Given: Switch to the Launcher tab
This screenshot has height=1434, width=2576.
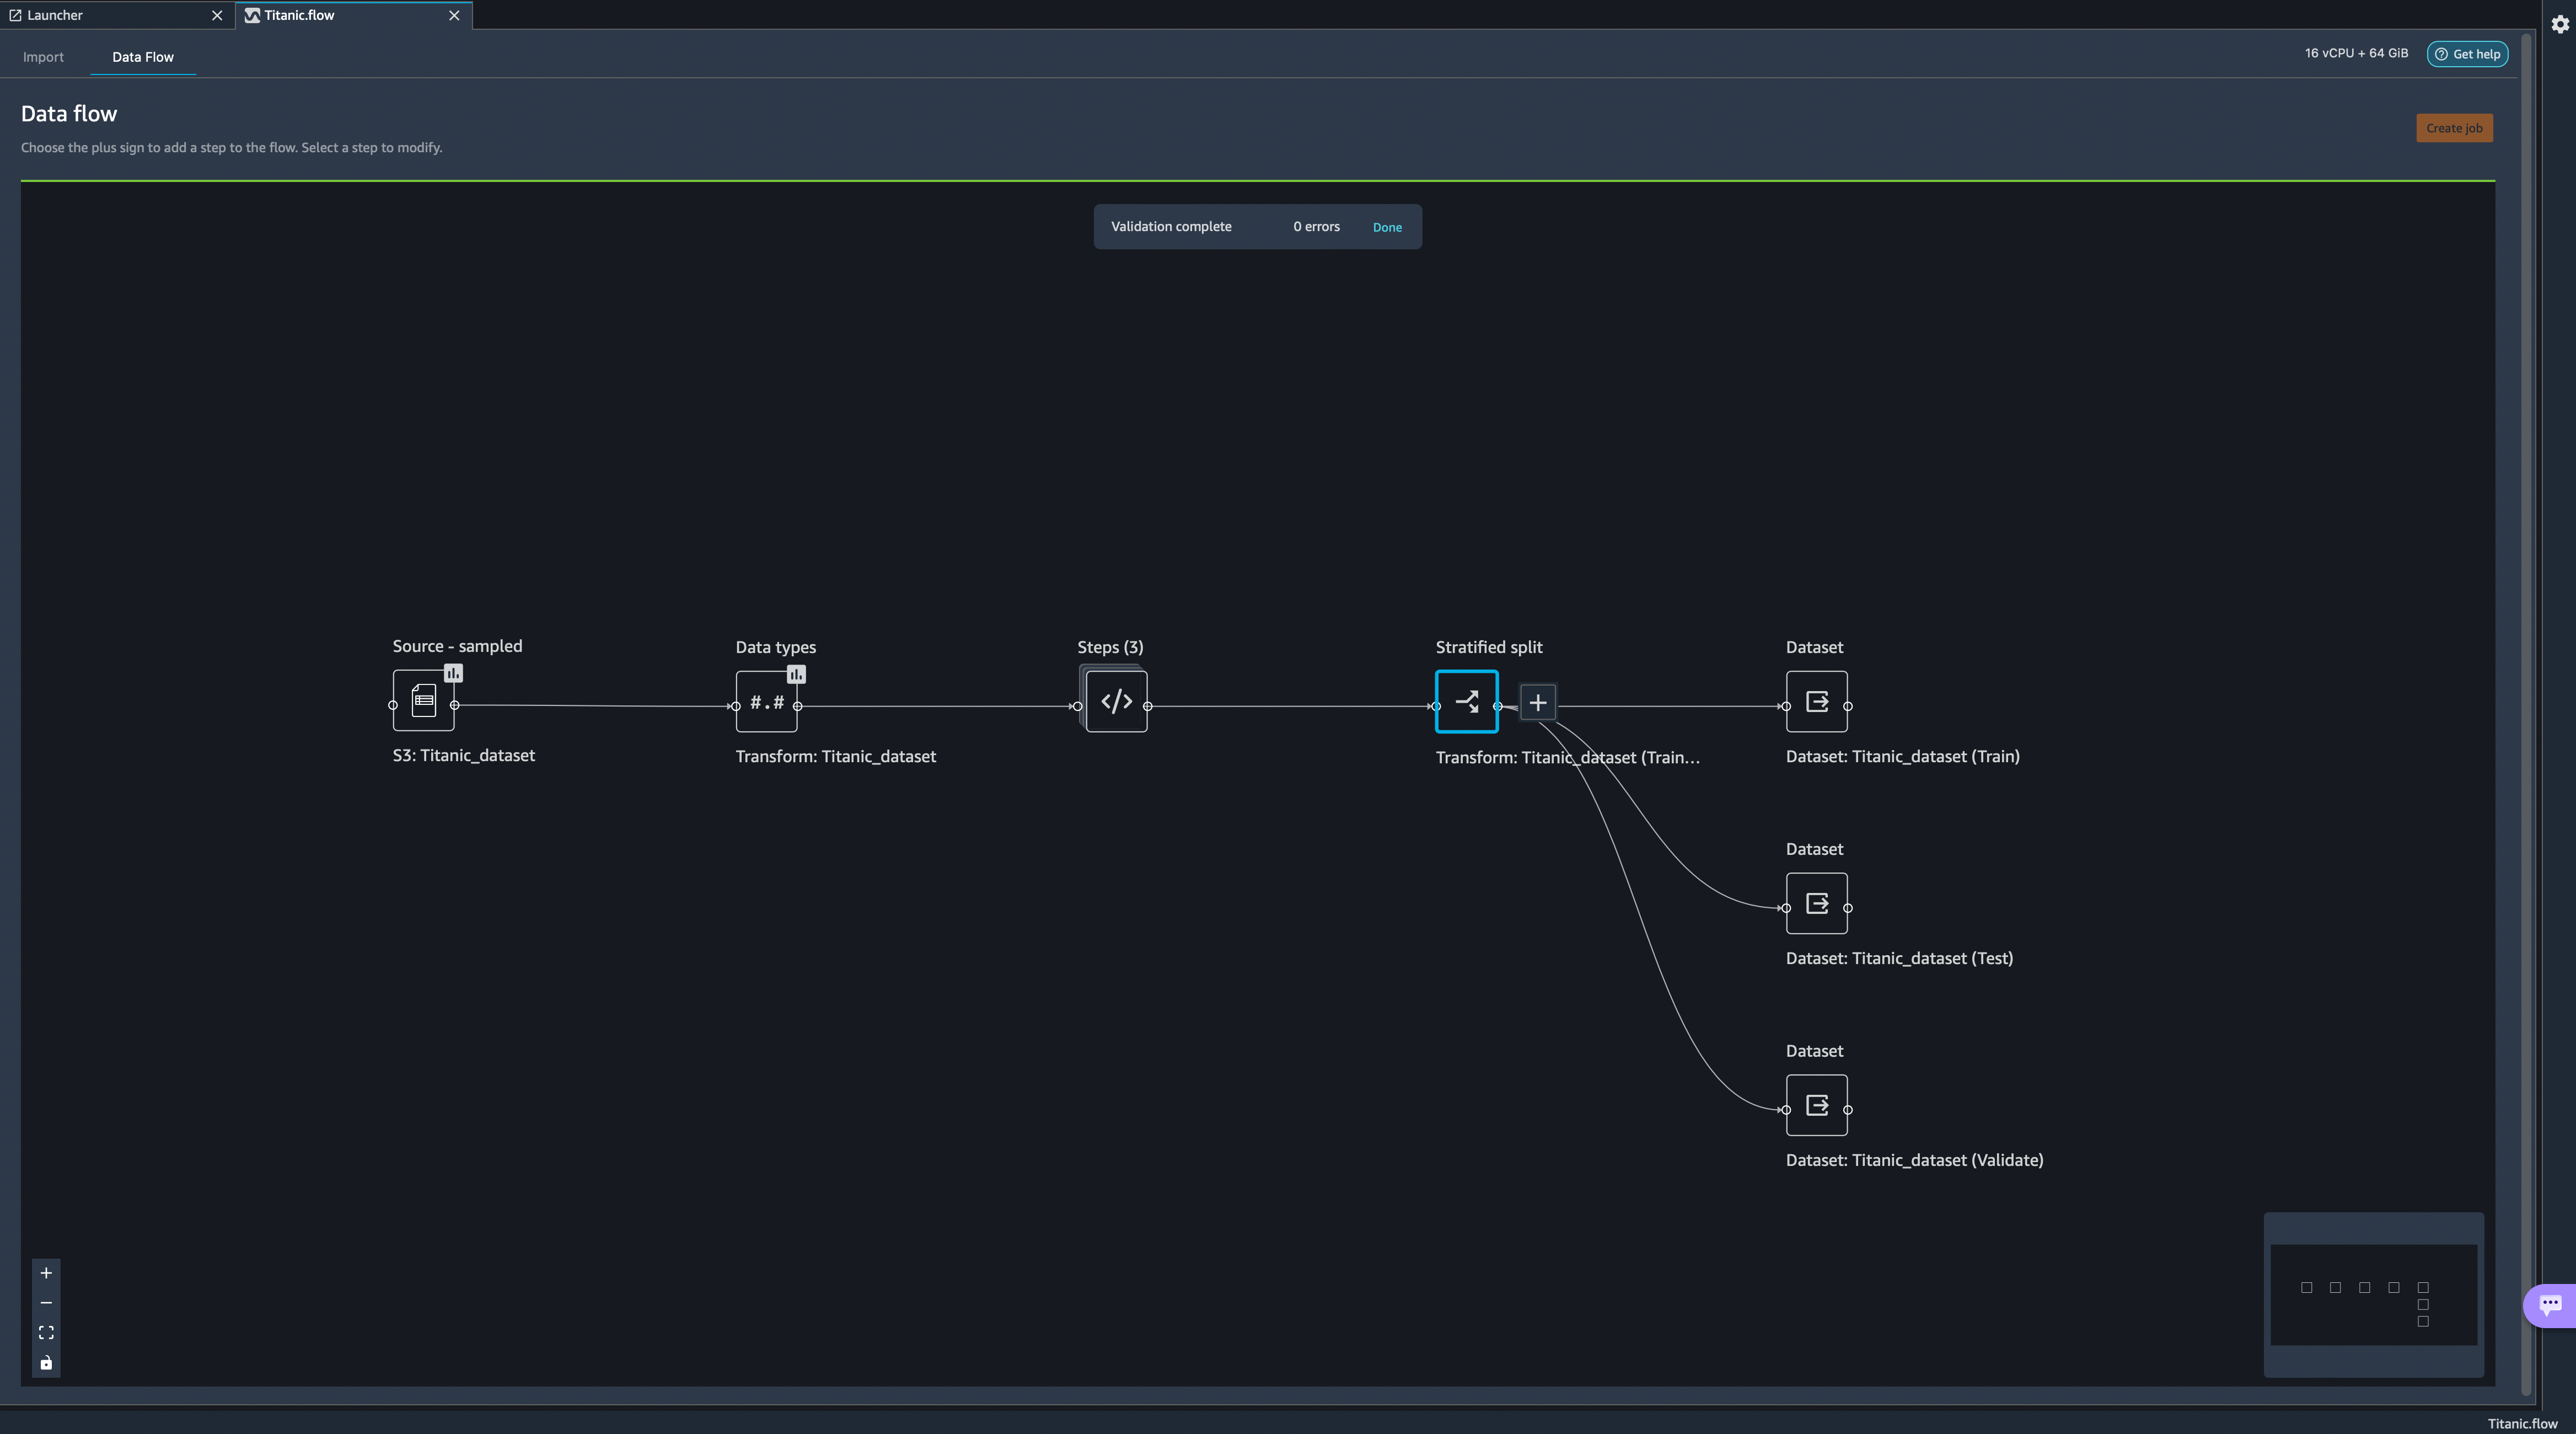Looking at the screenshot, I should [x=55, y=15].
